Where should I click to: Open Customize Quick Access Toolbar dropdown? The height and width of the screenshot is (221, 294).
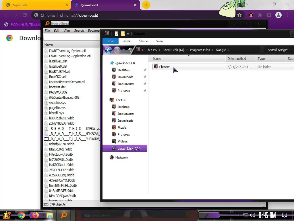128,34
